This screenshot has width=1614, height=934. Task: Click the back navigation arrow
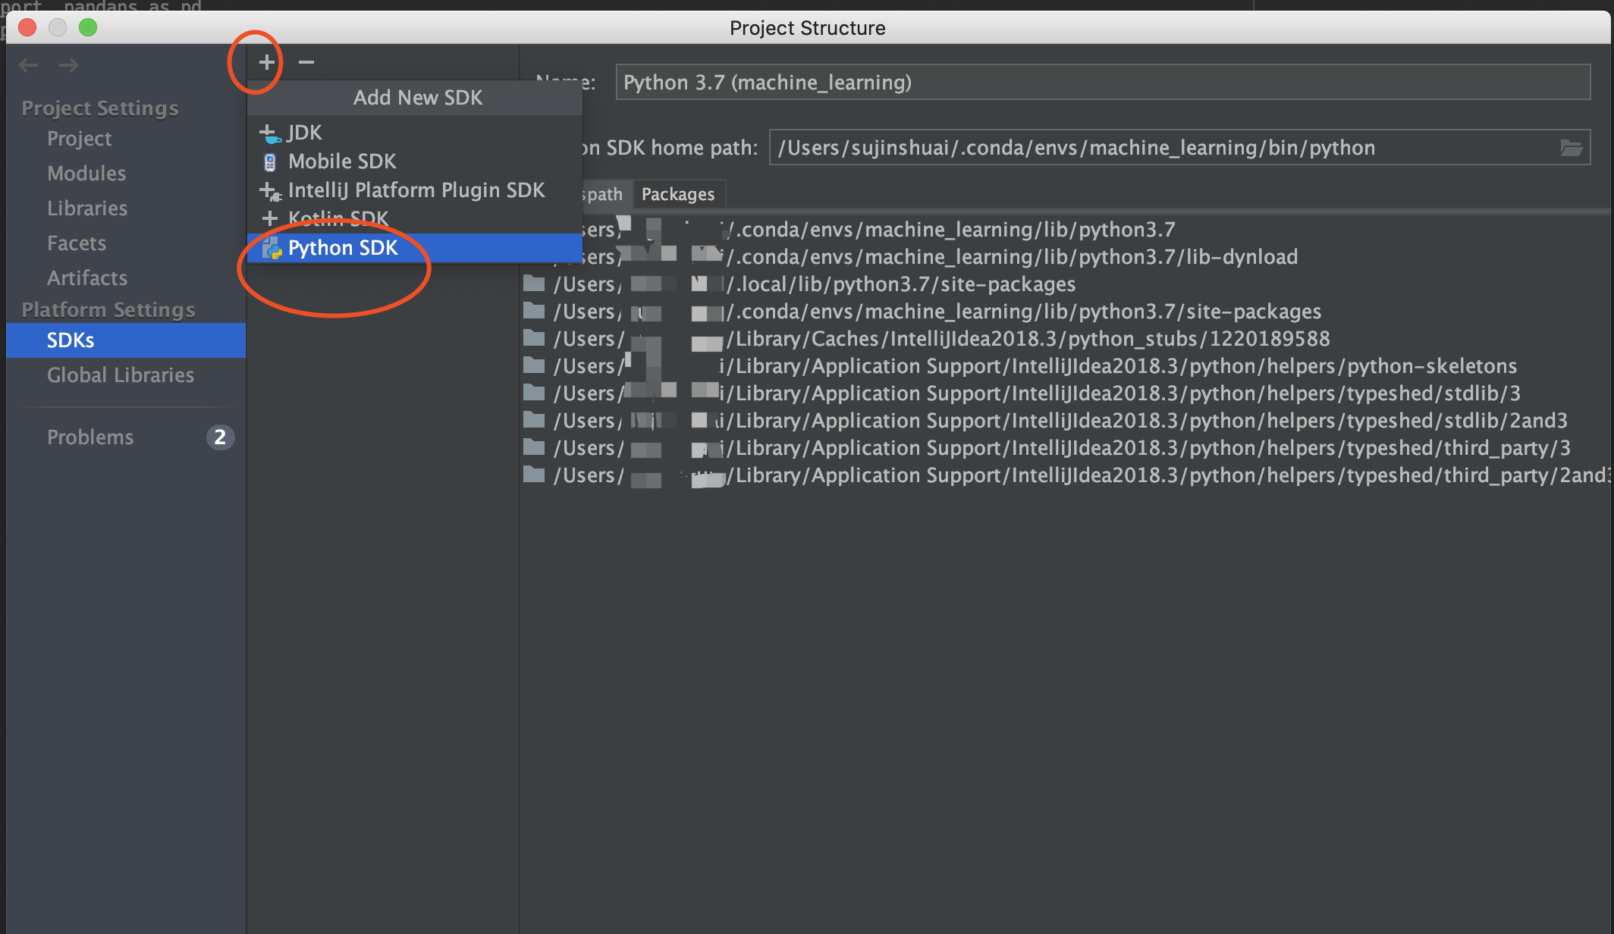tap(28, 65)
